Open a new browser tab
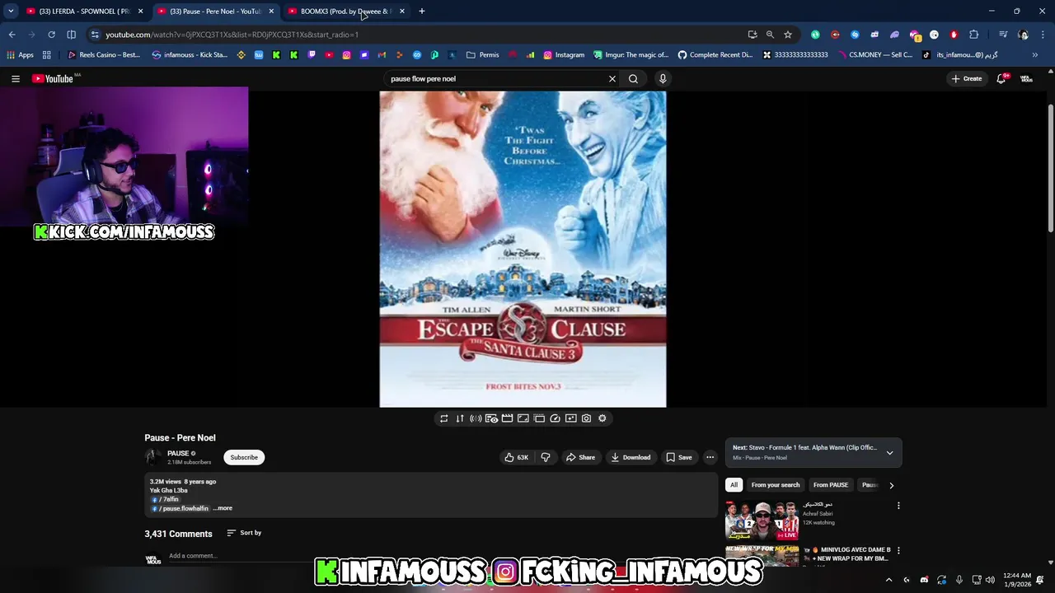The width and height of the screenshot is (1055, 593). point(422,12)
